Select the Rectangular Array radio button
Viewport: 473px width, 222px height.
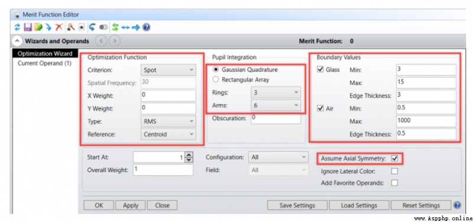pyautogui.click(x=215, y=80)
